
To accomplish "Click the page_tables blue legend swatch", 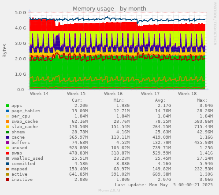I will pos(7,111).
